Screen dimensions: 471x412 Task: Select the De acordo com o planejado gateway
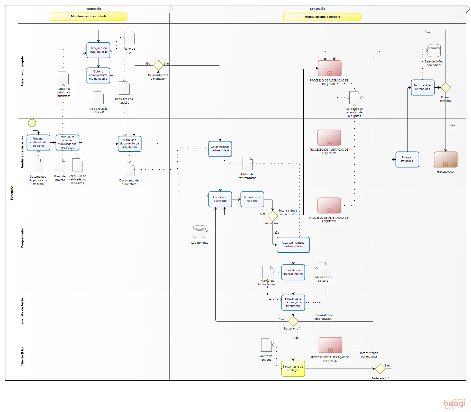pos(158,66)
